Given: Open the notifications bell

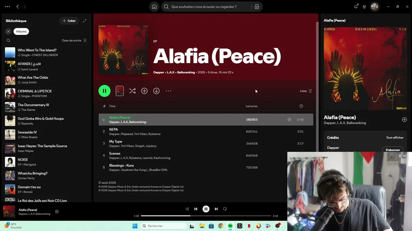Looking at the screenshot, I should 356,6.
